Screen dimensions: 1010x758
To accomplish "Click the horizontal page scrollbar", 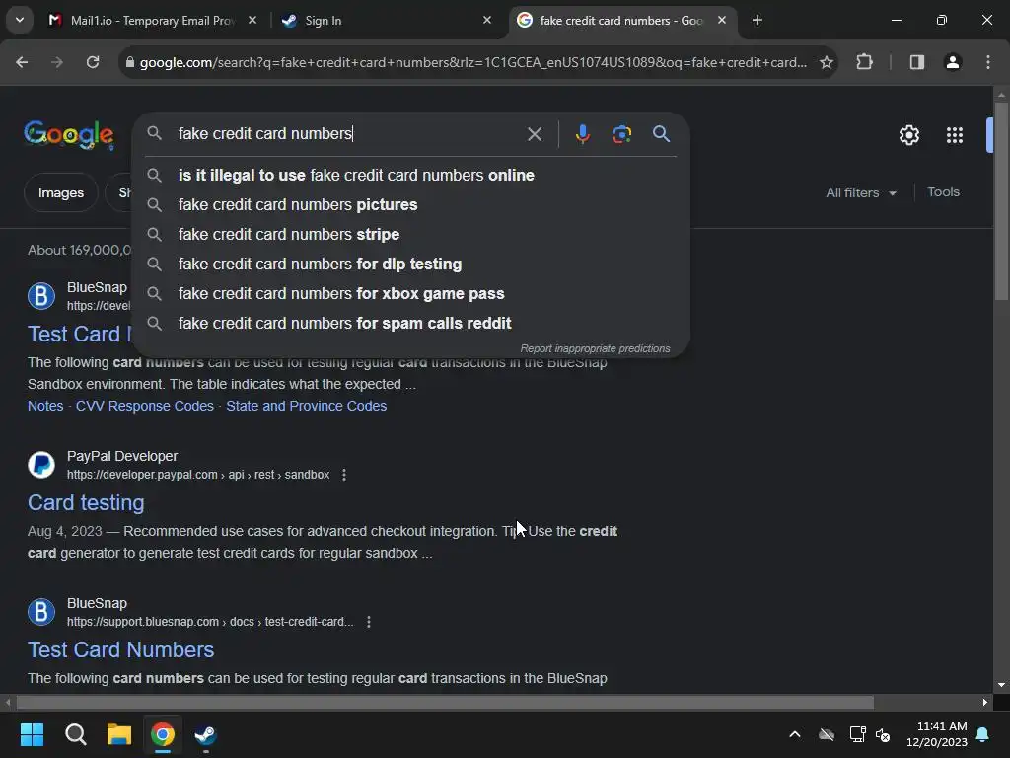I will coord(445,702).
